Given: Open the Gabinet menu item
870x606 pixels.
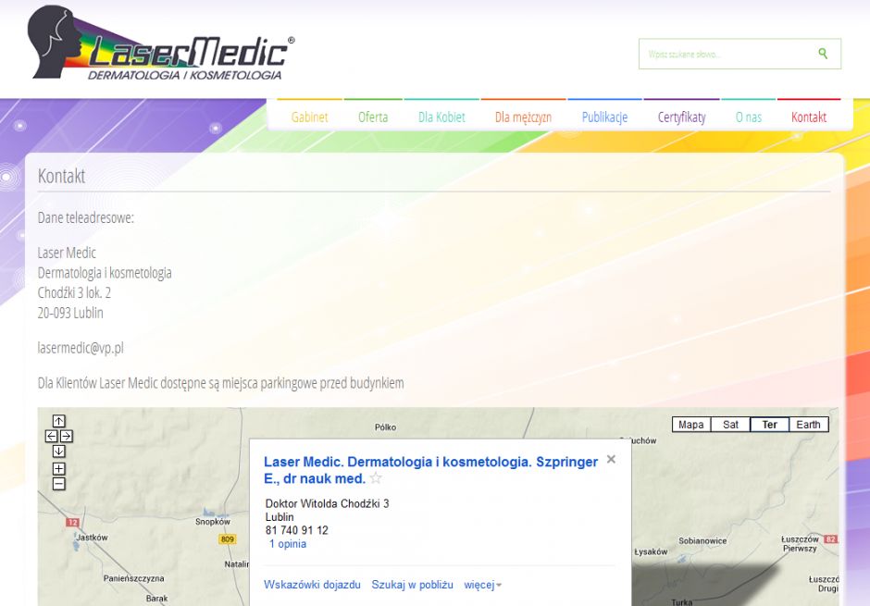Looking at the screenshot, I should pos(310,117).
